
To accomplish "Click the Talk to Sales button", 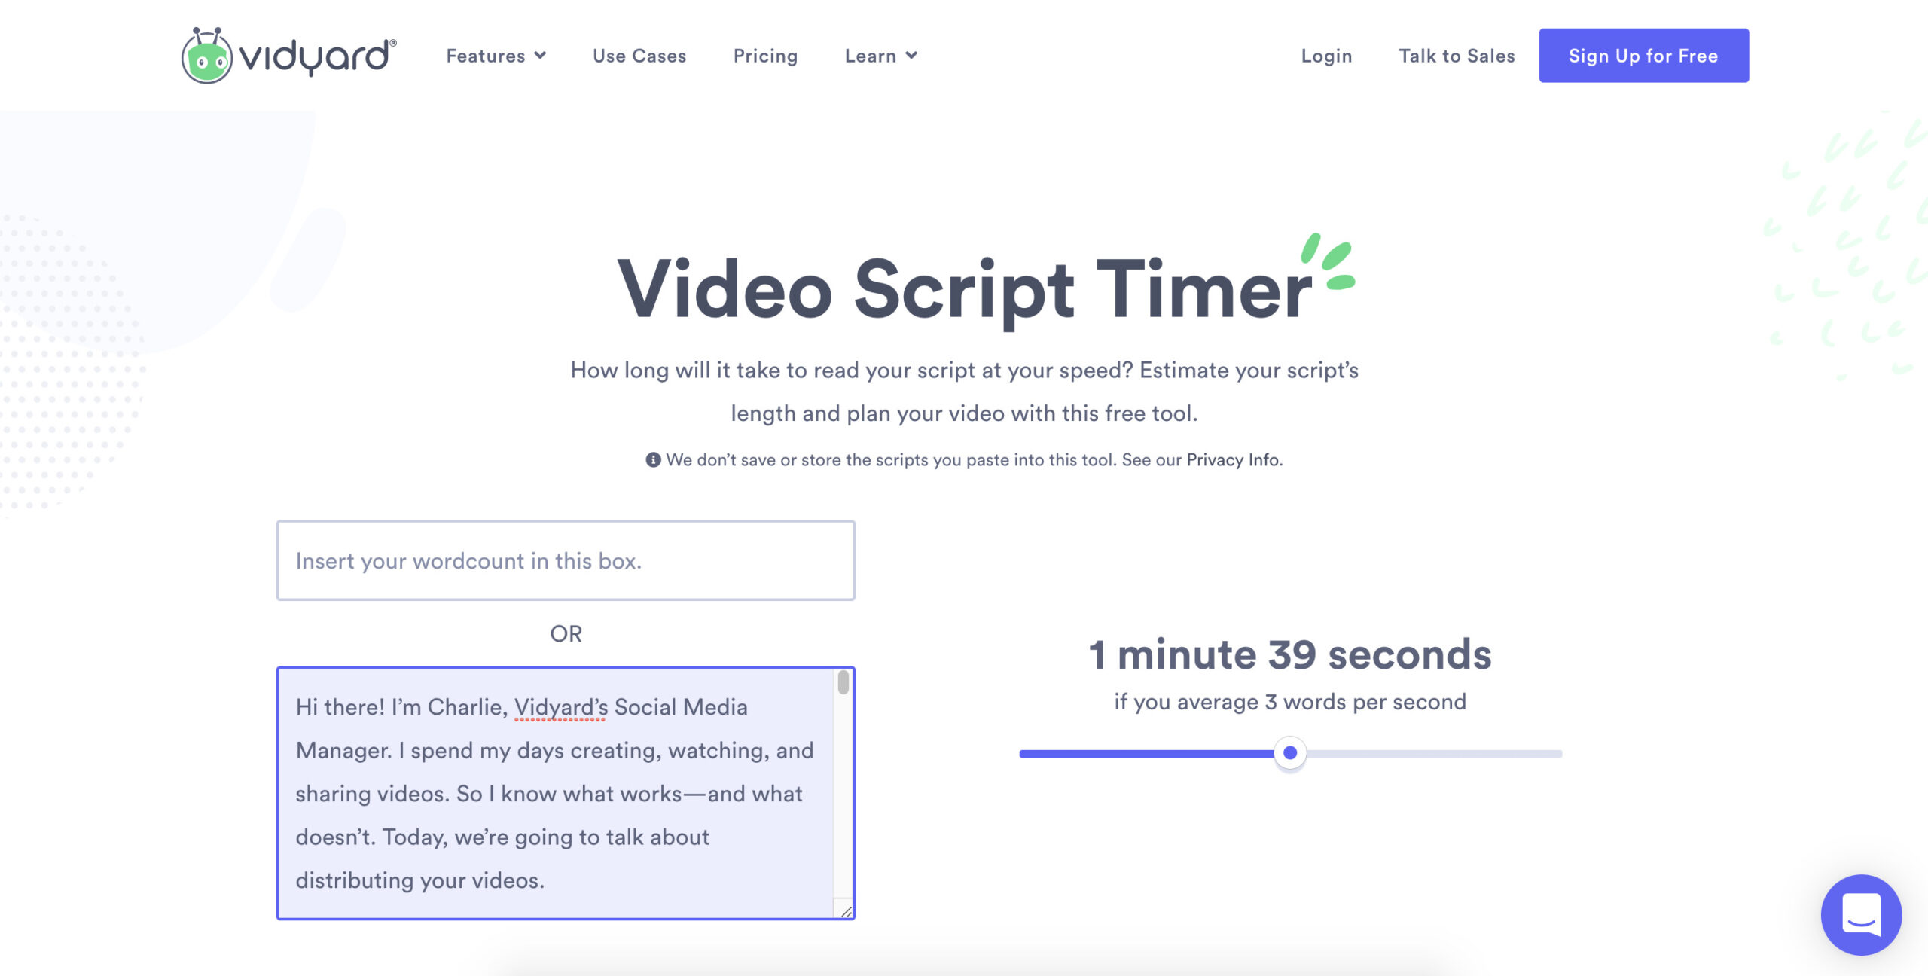I will (1457, 55).
